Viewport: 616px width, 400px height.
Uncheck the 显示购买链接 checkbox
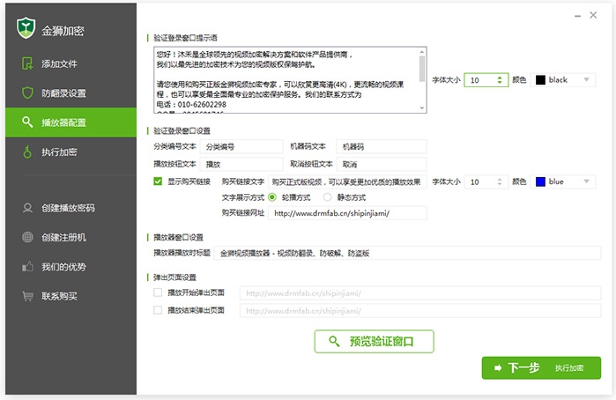158,181
